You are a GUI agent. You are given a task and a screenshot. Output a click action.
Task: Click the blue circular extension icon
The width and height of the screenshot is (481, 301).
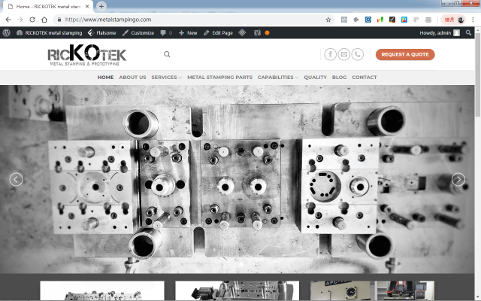point(368,20)
